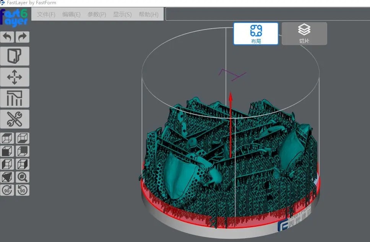Select the 布局 layout tab

point(256,34)
